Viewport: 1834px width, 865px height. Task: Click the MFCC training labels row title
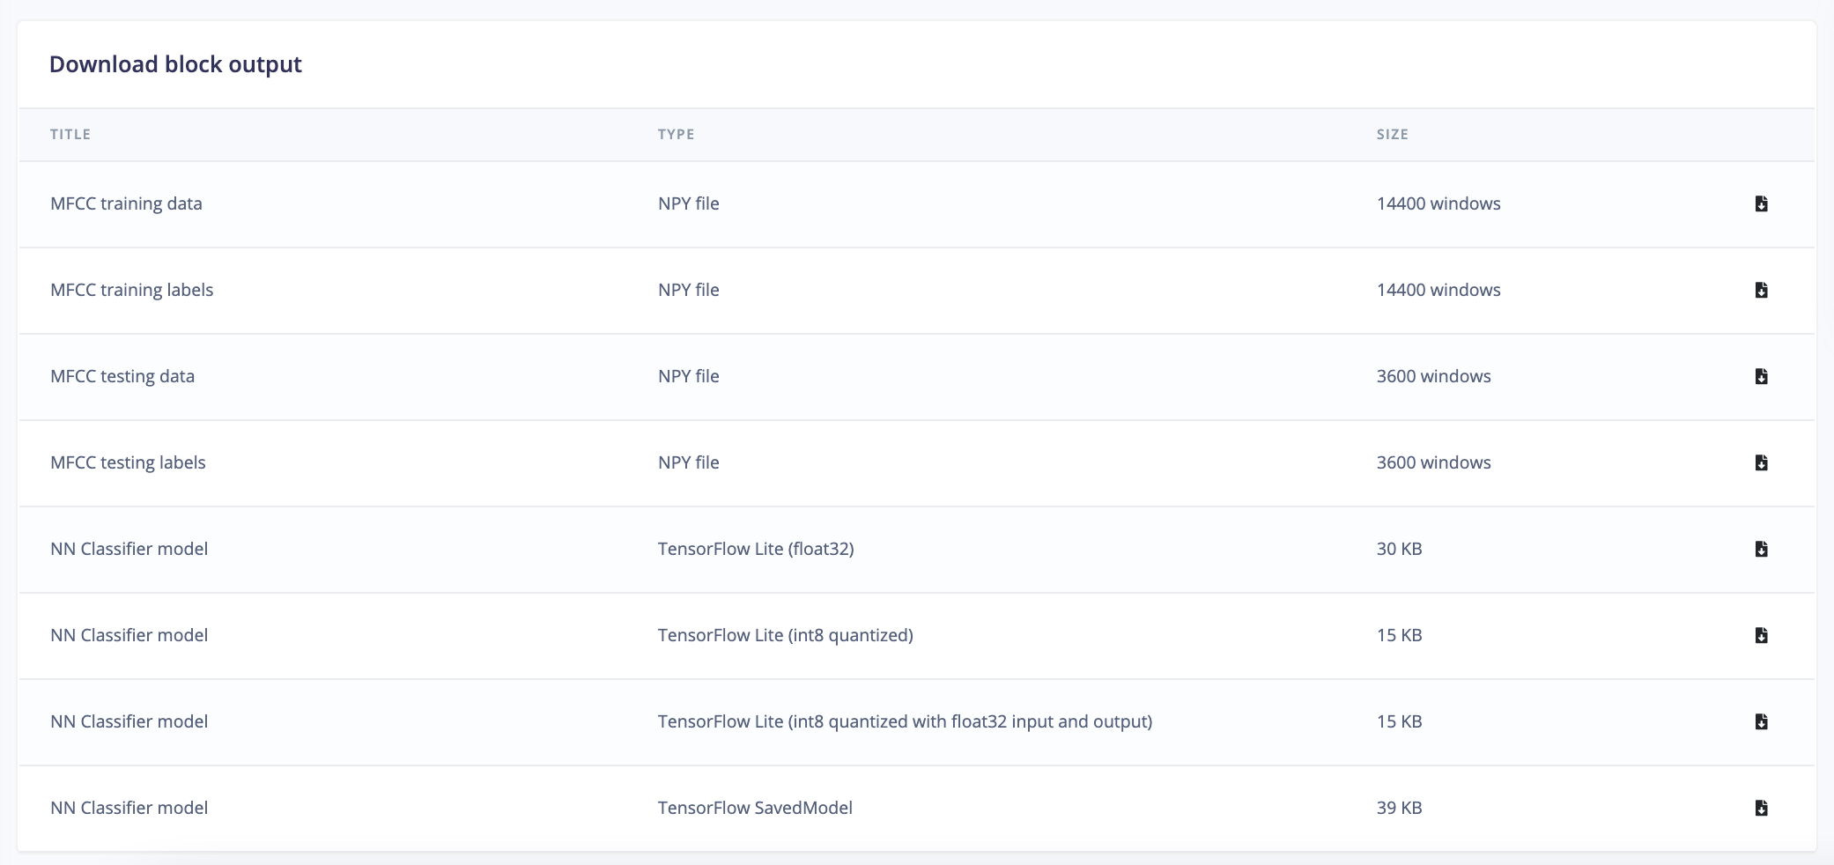tap(131, 290)
